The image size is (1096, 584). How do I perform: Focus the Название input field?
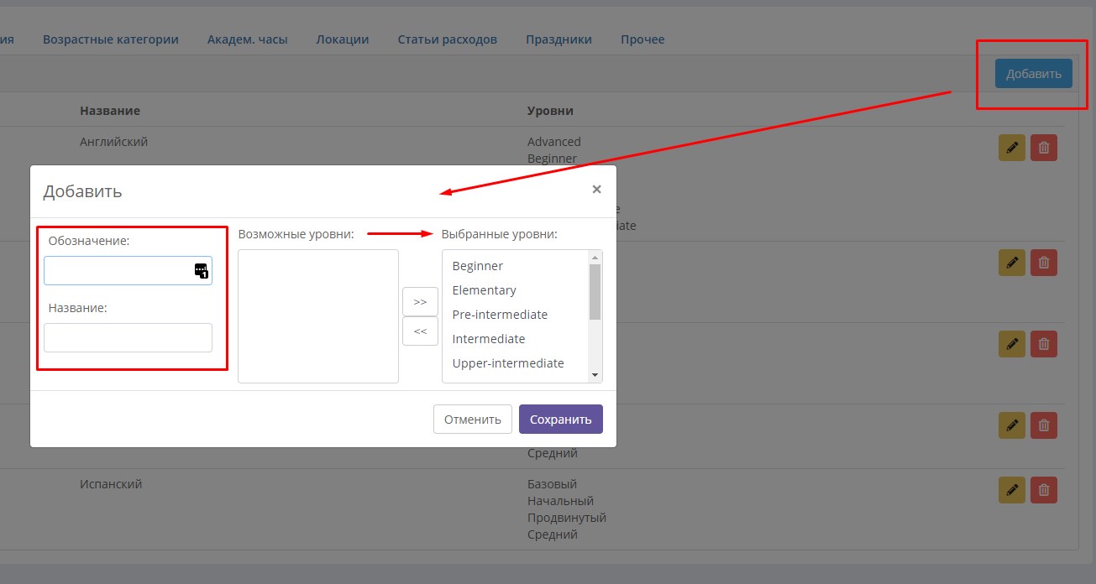click(x=128, y=337)
